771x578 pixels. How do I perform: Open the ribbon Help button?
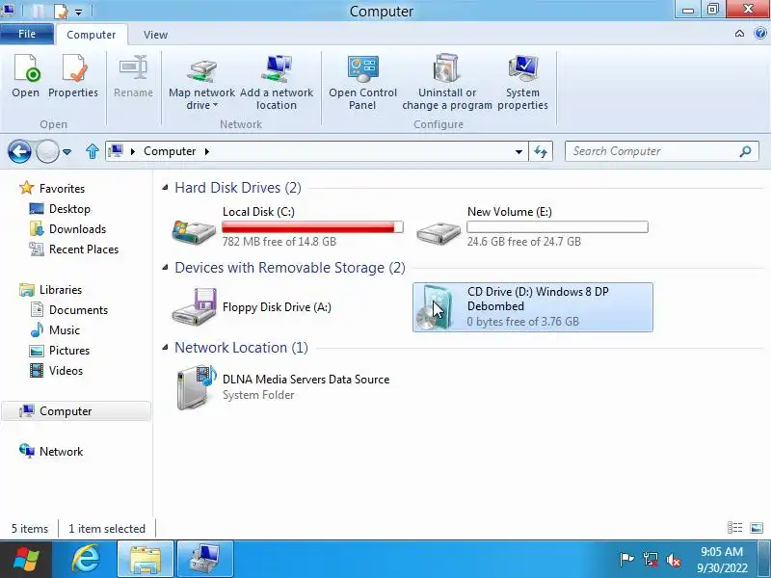[x=760, y=34]
